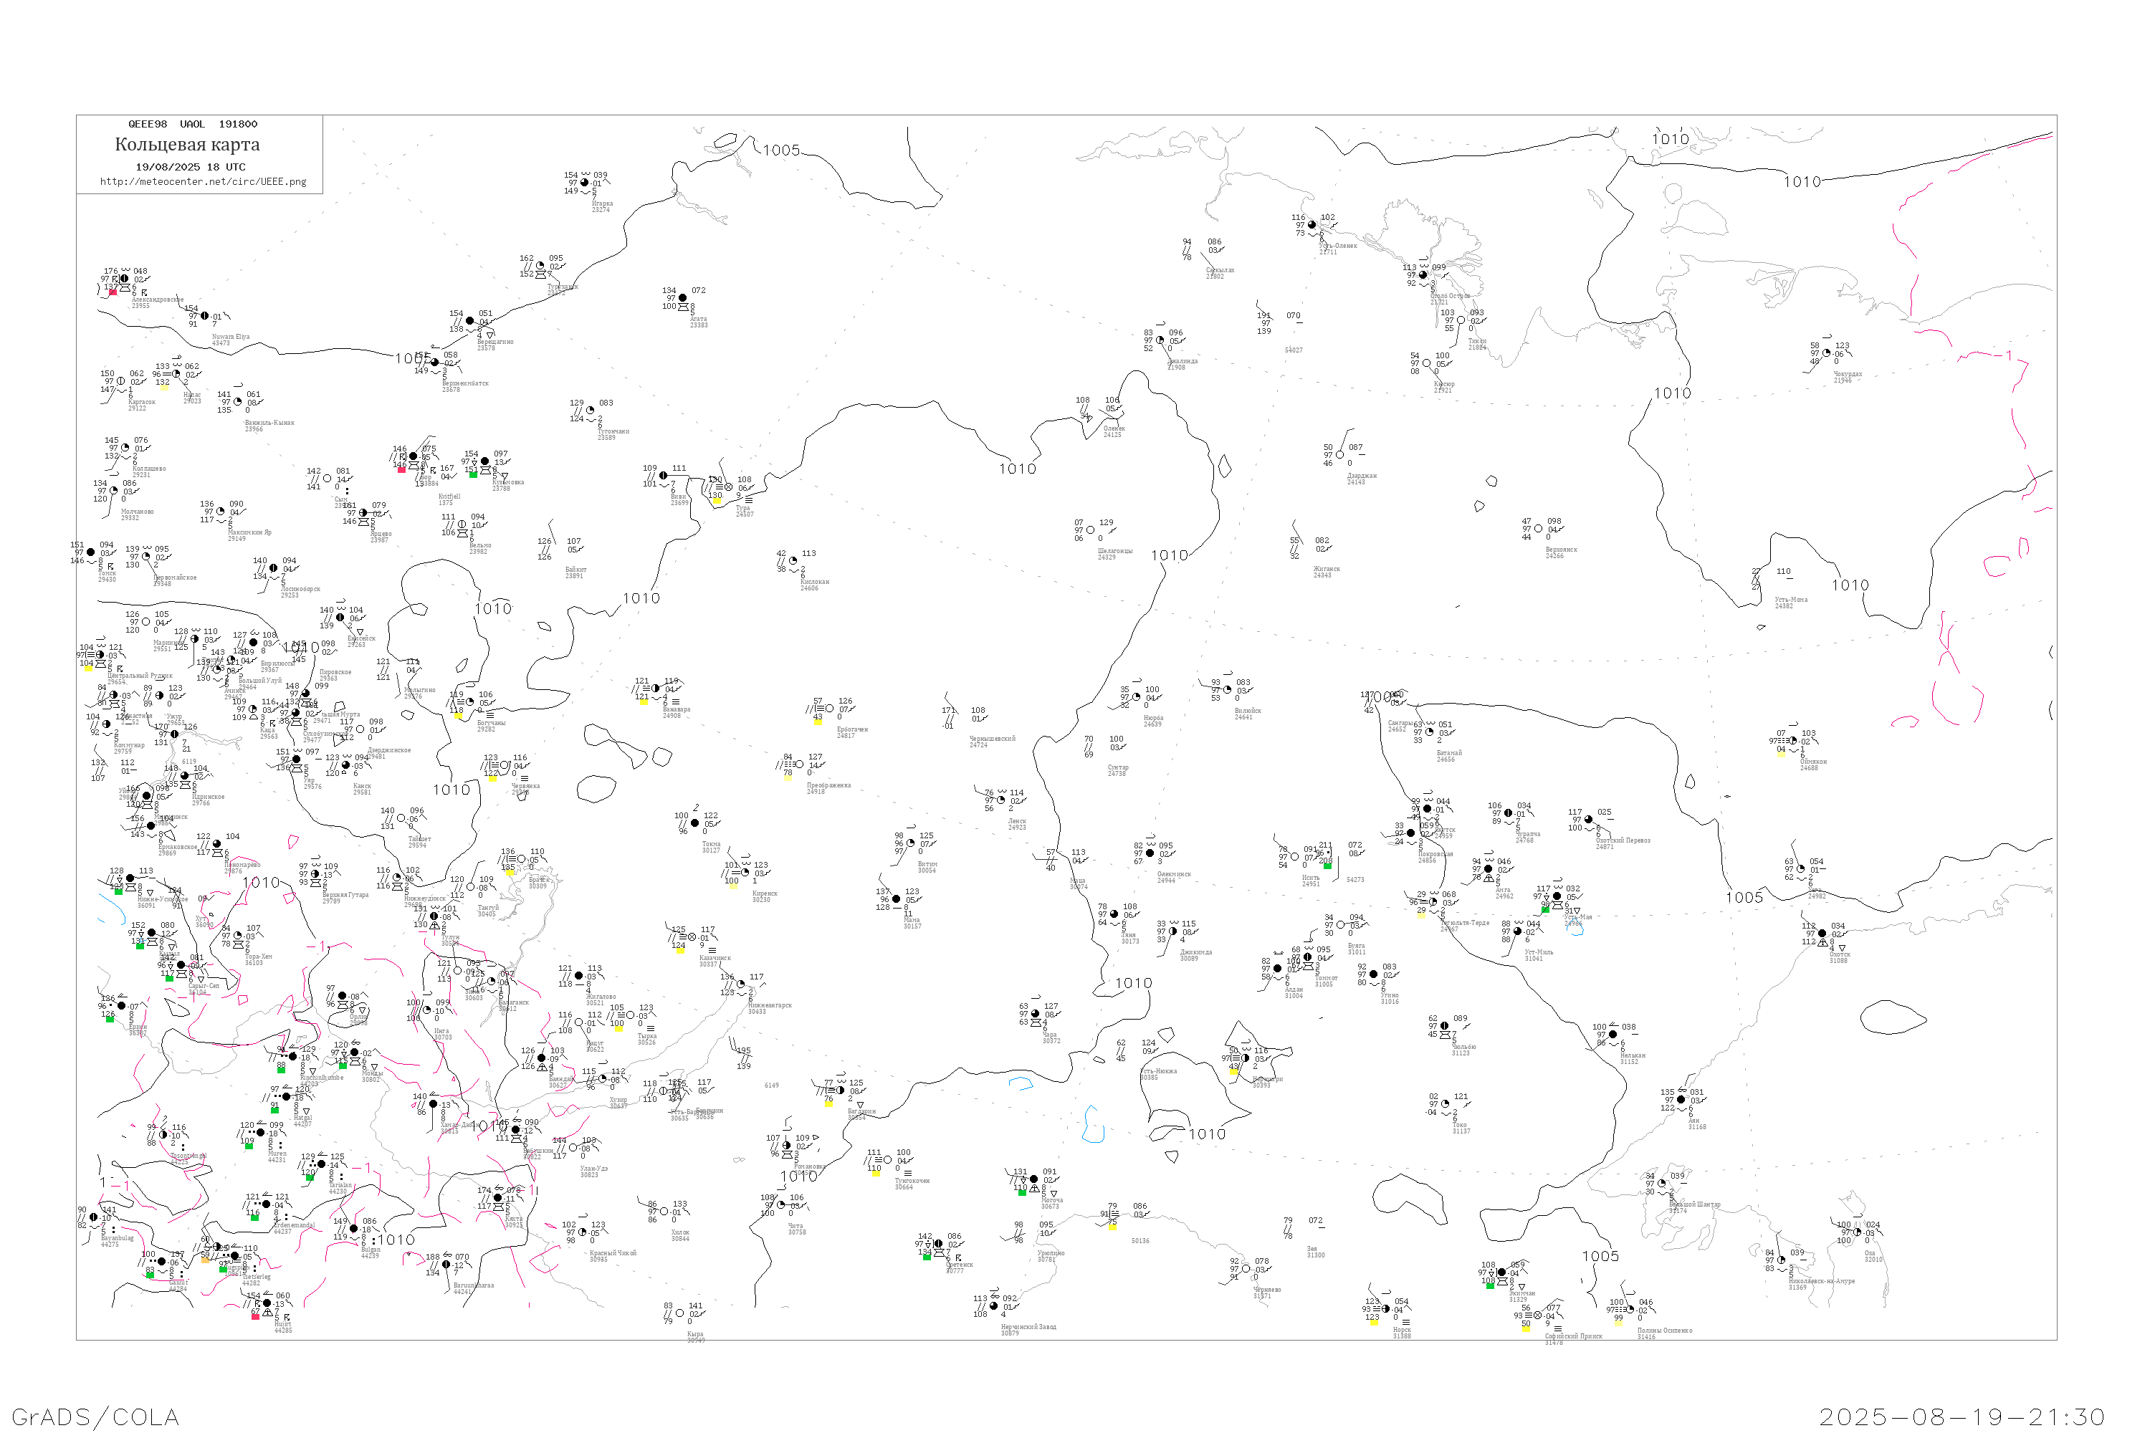Screen dimensions: 2150x1433
Task: Click the green square at Кузьмовка
Action: tap(472, 475)
